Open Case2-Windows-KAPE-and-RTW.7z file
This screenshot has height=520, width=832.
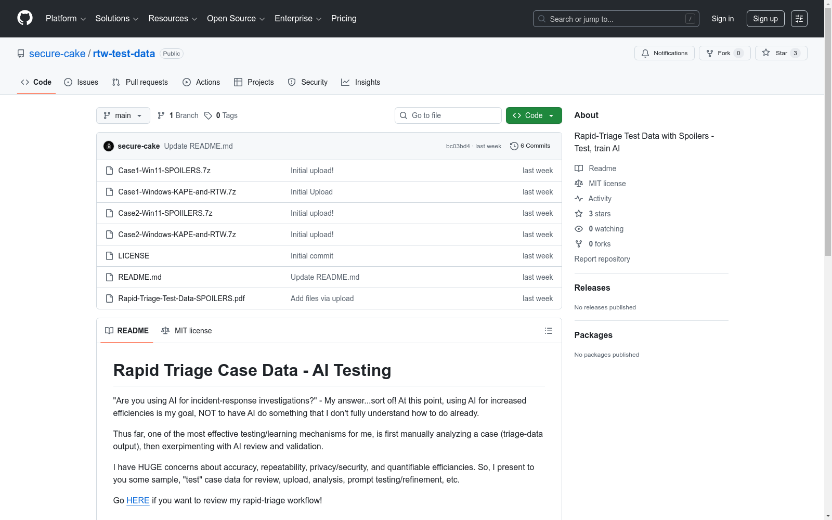(x=177, y=235)
